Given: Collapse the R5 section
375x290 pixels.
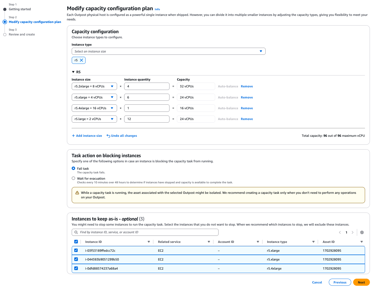Looking at the screenshot, I should [73, 72].
